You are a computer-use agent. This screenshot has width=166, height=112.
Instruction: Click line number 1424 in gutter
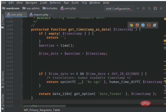click(10, 94)
